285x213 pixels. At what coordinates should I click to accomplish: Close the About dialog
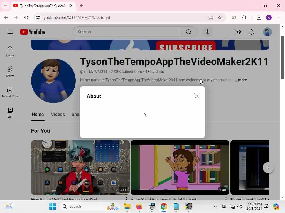196,96
